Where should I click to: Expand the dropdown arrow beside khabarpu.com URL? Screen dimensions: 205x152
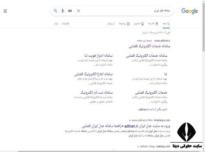point(130,120)
